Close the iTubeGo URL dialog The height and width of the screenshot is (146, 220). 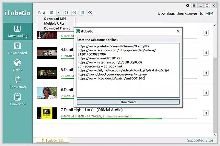178,31
